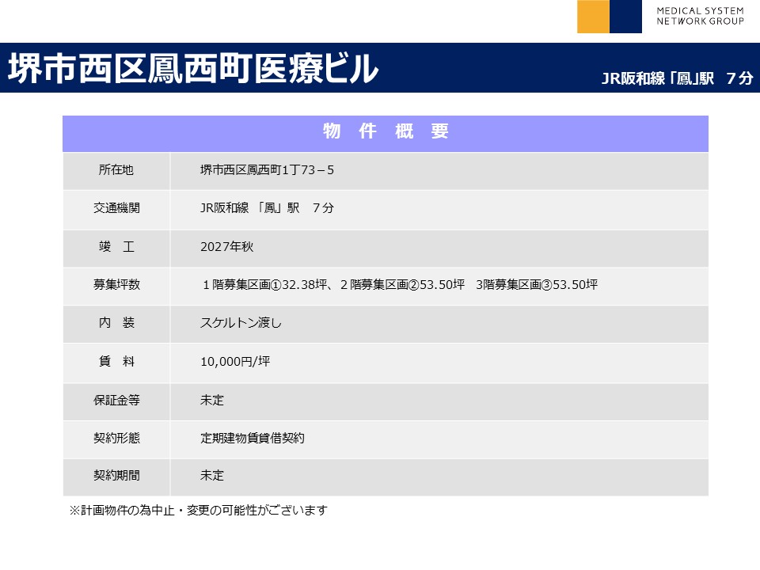Select the 定期建物賃貸借契約 contract type value
This screenshot has height=570, width=760.
253,438
